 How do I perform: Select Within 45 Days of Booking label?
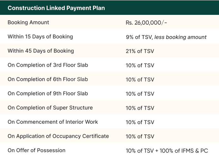[41, 51]
